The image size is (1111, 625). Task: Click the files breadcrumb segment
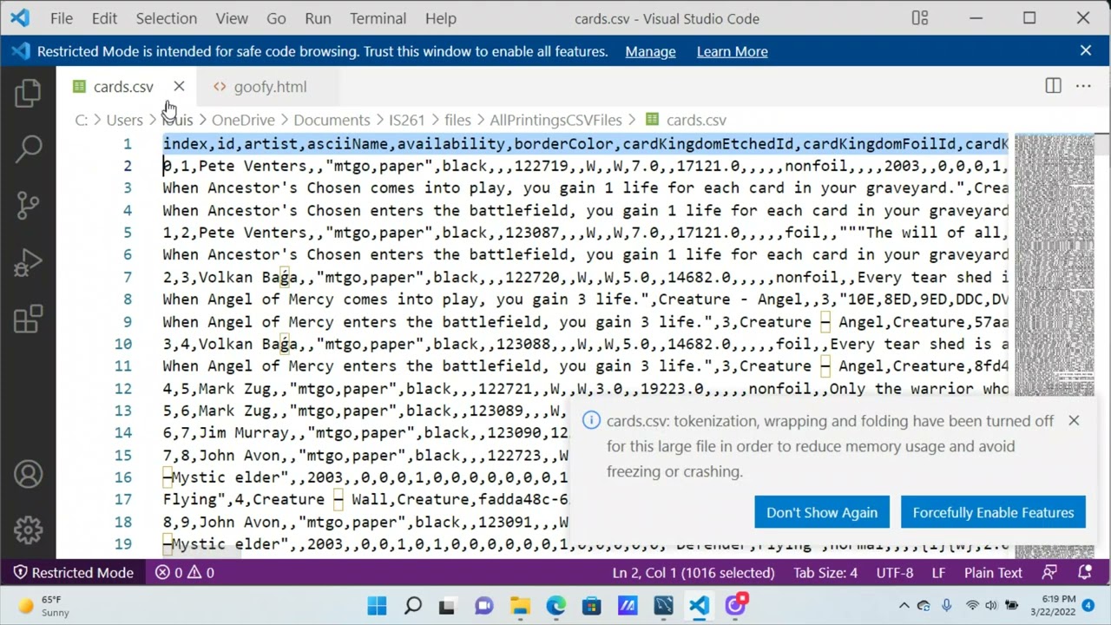(x=457, y=120)
